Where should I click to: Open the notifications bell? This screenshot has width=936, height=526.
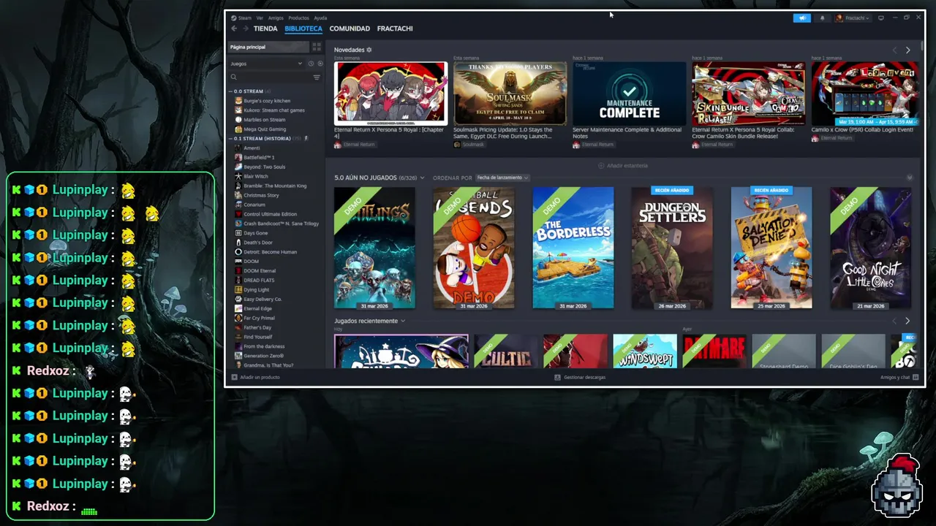822,18
